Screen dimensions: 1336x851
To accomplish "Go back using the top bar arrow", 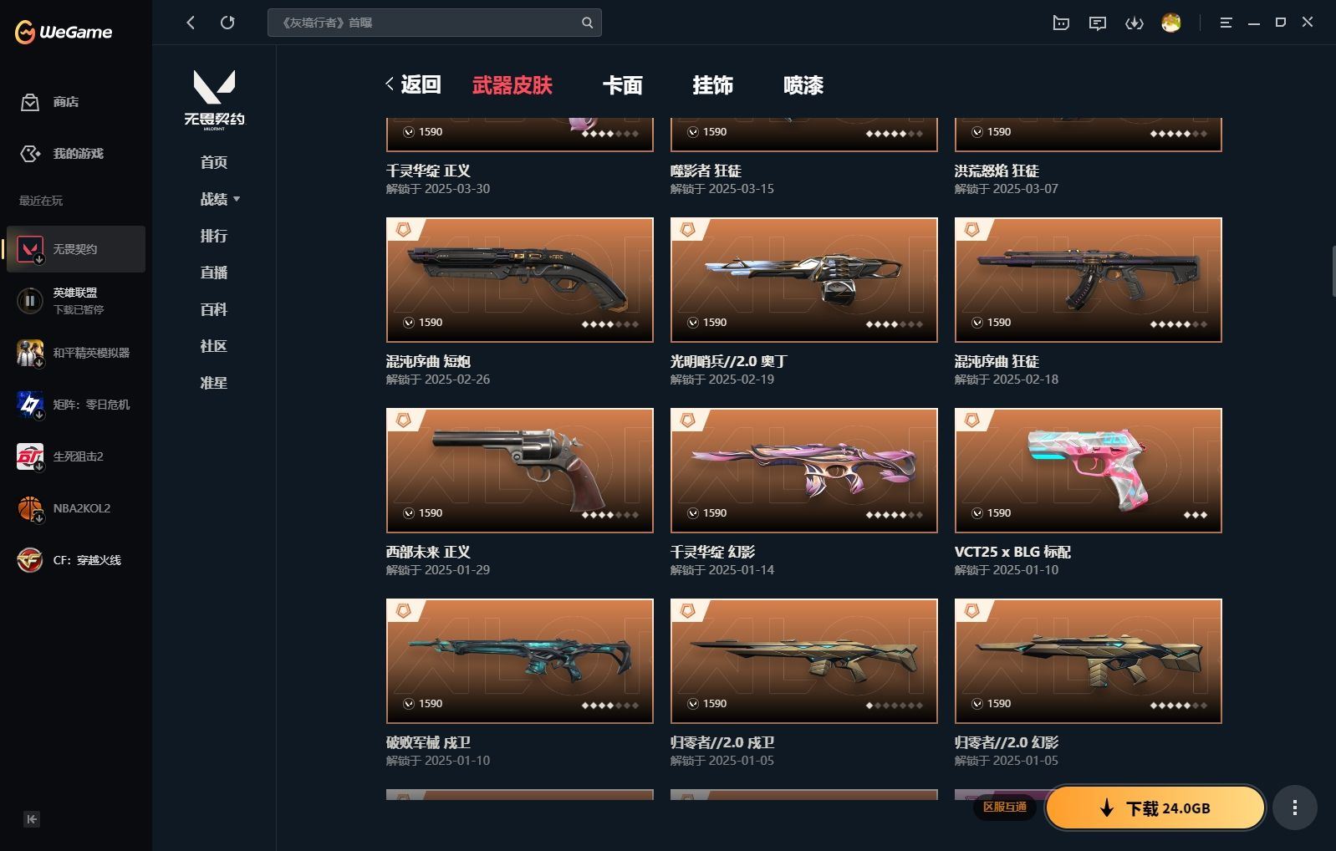I will coord(191,23).
